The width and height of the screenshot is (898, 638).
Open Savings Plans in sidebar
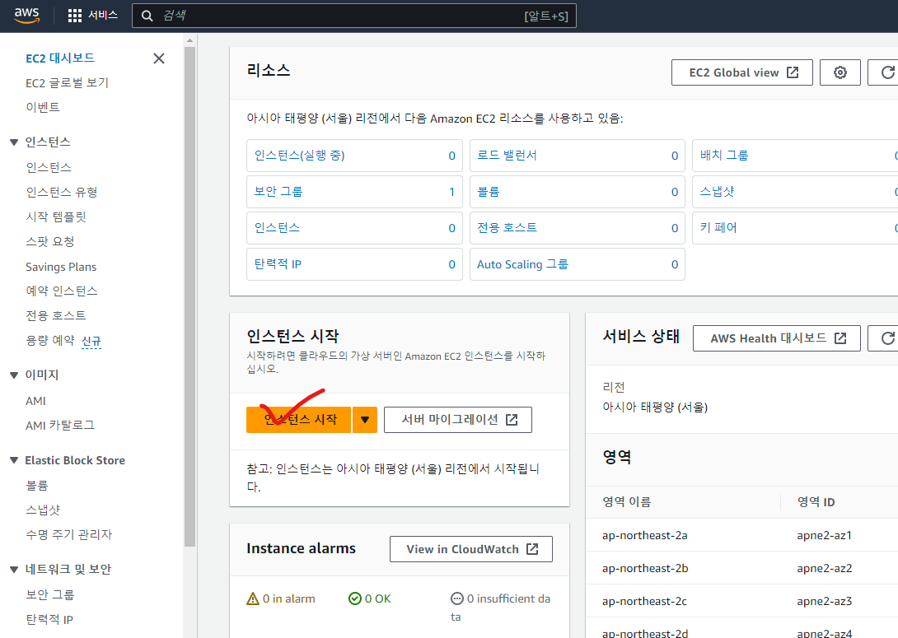pos(61,267)
